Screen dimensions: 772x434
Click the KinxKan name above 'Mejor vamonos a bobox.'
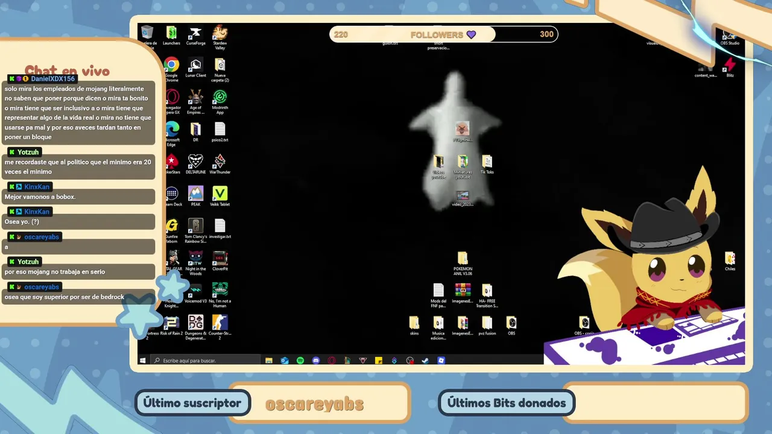[x=37, y=187]
